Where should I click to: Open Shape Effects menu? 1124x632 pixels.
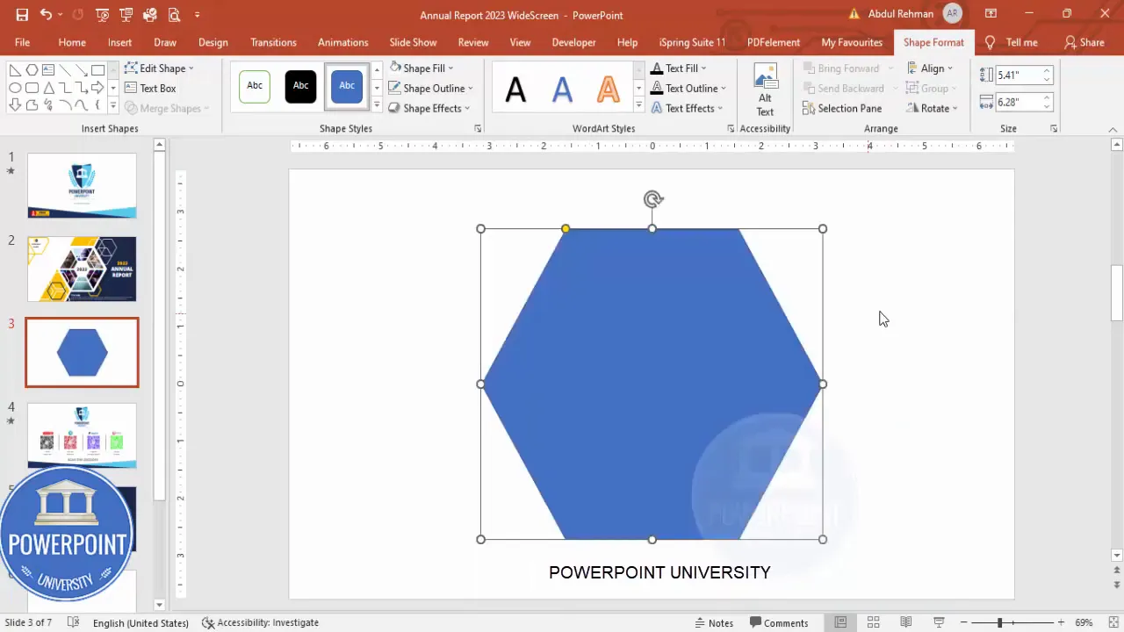click(x=429, y=109)
